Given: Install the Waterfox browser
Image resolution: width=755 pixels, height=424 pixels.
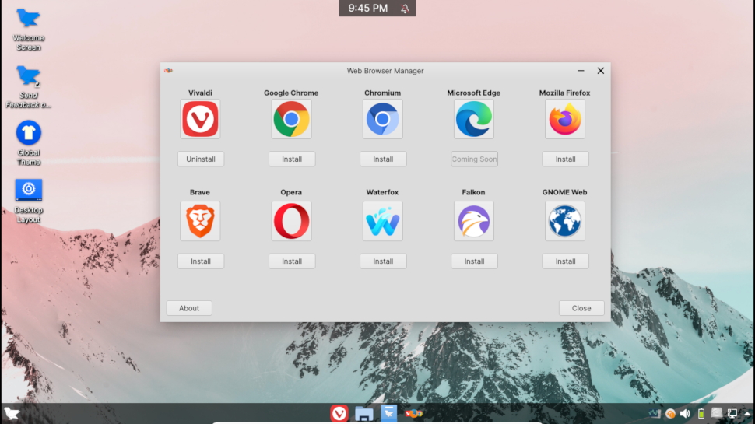Looking at the screenshot, I should [x=383, y=261].
